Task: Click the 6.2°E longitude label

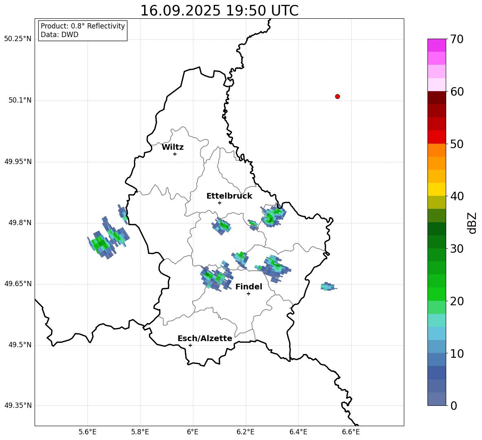Action: click(245, 432)
